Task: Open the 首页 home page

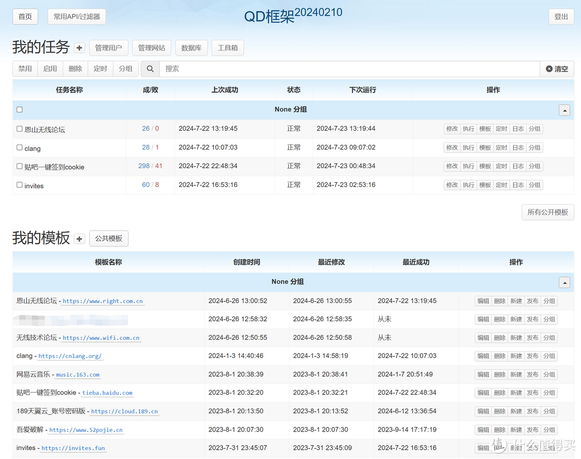Action: (25, 17)
